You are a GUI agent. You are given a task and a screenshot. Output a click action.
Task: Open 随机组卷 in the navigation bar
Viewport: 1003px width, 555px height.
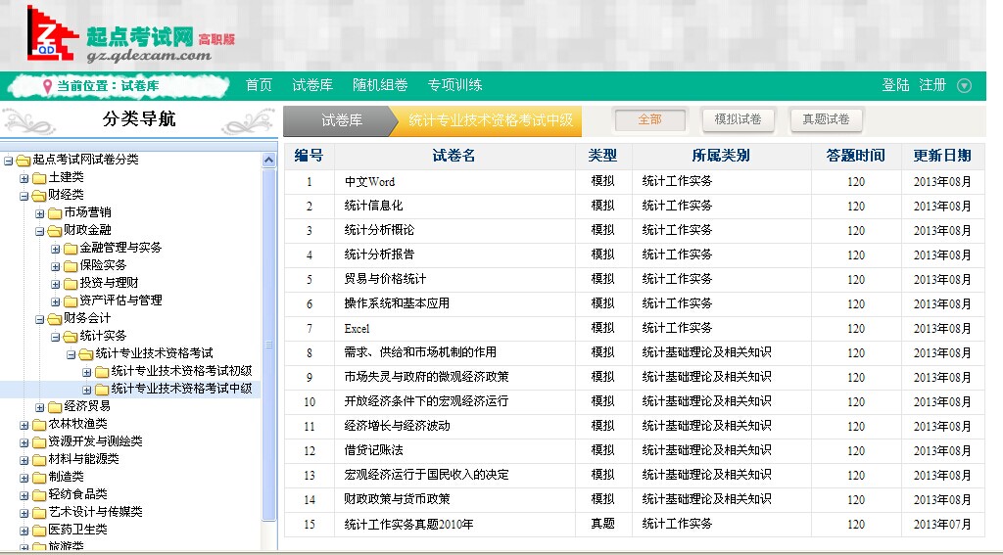point(380,85)
